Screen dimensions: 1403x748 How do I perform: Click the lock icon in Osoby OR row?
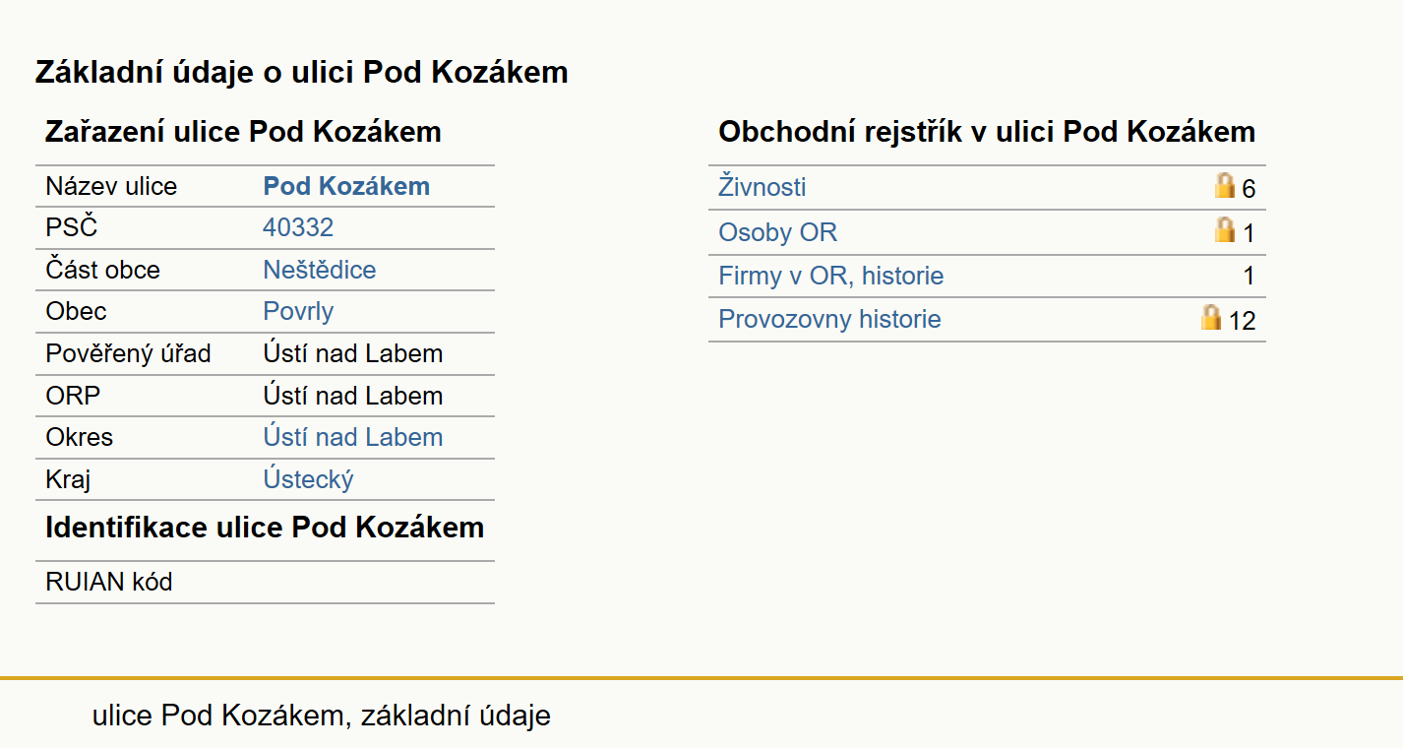tap(1224, 229)
